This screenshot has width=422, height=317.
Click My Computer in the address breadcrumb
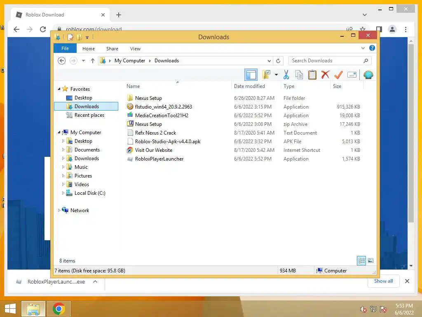click(130, 61)
